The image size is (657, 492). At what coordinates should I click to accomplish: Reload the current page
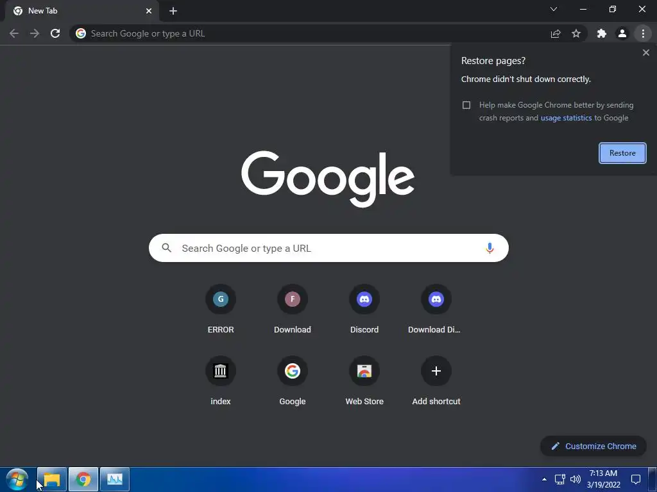point(55,33)
